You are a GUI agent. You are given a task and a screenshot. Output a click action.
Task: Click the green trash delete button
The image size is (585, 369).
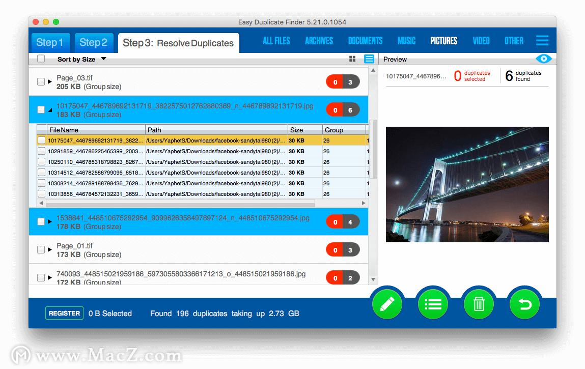(479, 304)
